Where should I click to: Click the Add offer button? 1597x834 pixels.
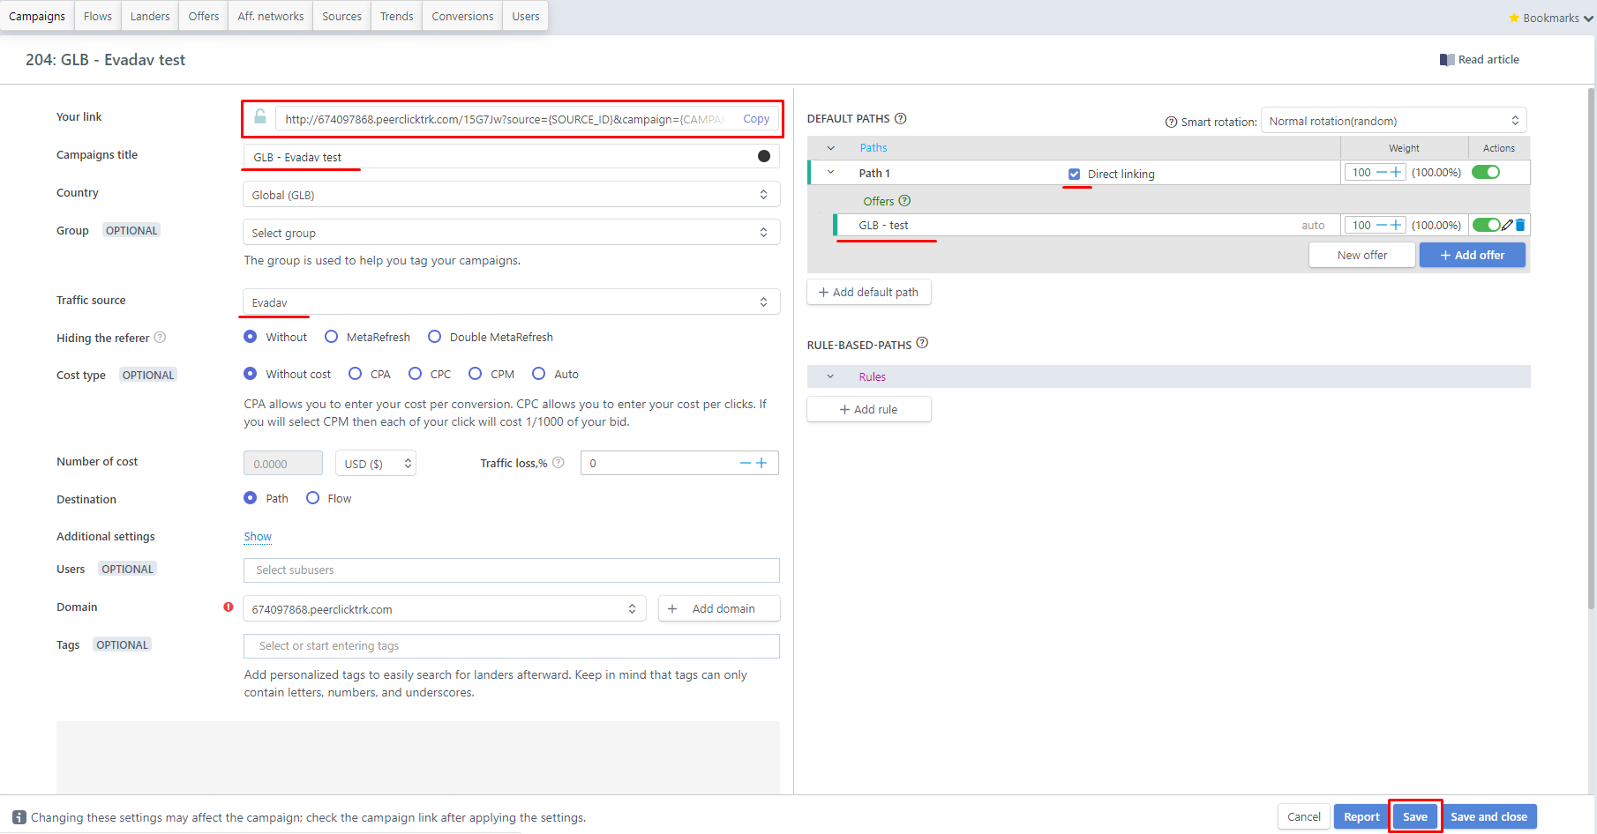[1473, 255]
